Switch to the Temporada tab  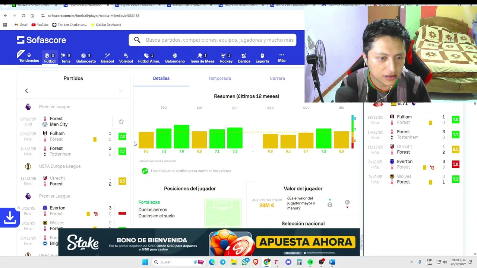pyautogui.click(x=219, y=79)
